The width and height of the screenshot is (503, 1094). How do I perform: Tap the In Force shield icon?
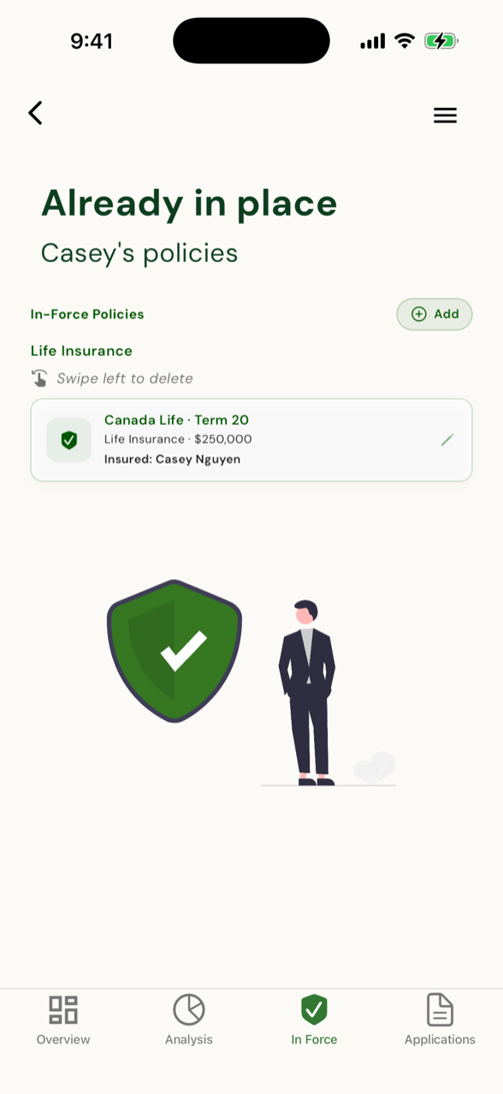[x=314, y=1010]
